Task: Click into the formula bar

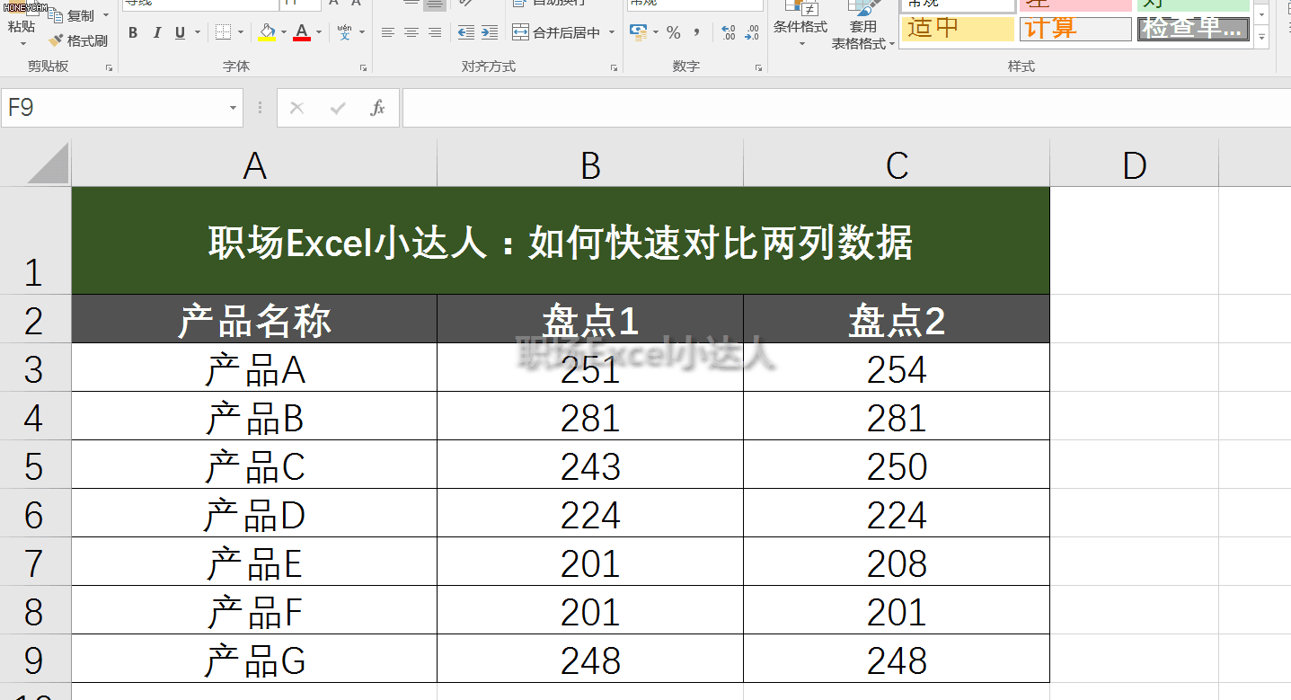Action: (x=846, y=108)
